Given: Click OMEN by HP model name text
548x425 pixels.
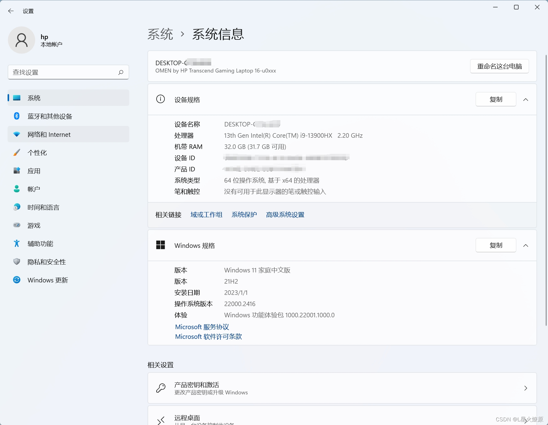Looking at the screenshot, I should [x=216, y=71].
